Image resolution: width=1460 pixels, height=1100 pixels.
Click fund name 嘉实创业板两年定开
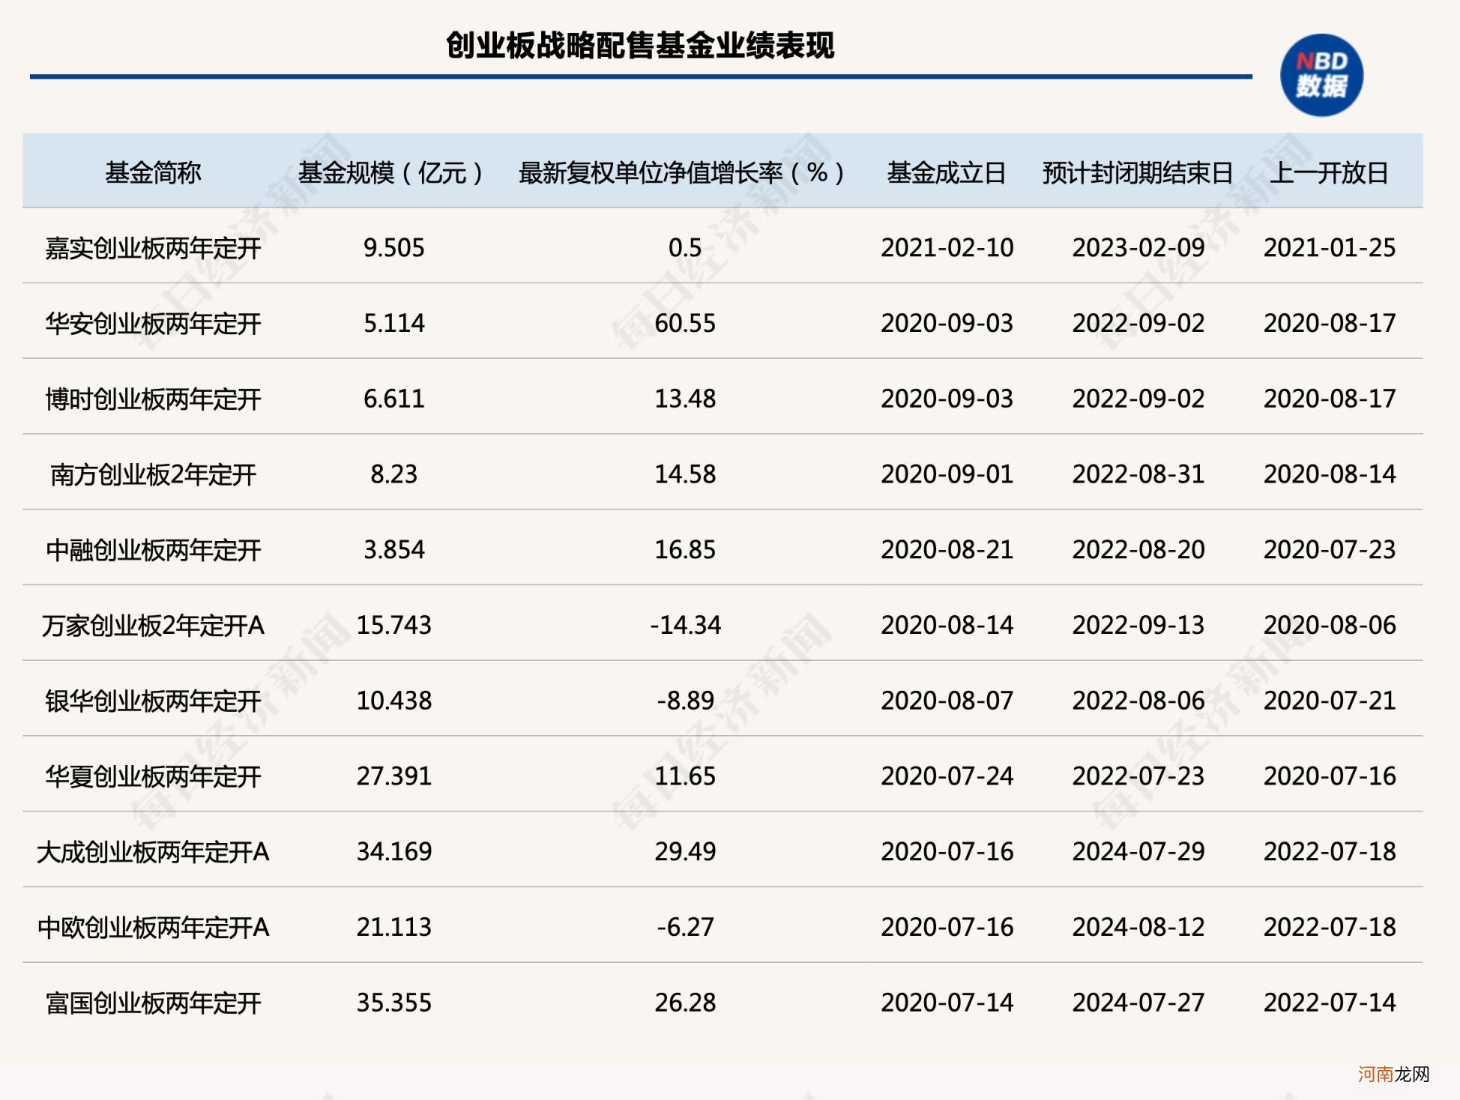tap(153, 248)
